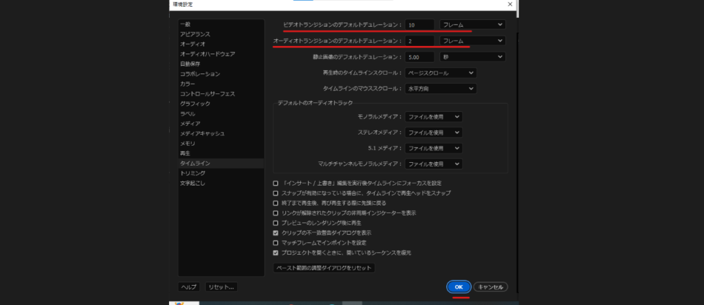This screenshot has width=704, height=305.
Task: Expand the モノラルメディア track dropdown
Action: 433,117
